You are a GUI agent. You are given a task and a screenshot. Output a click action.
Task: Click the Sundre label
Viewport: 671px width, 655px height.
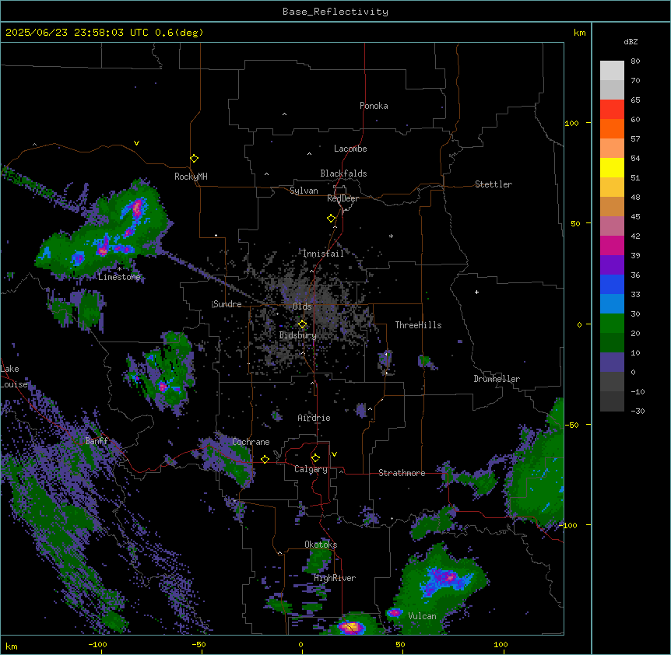tap(227, 304)
